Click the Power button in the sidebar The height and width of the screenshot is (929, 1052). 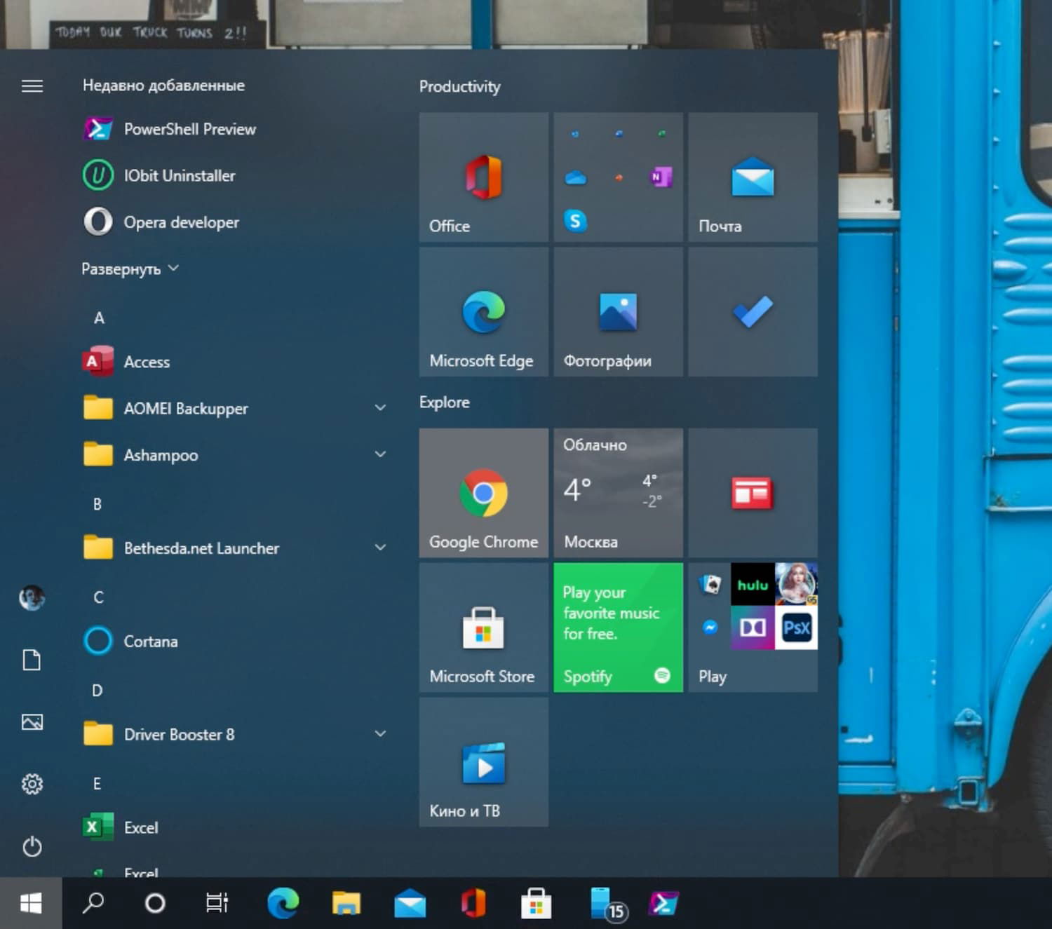32,847
